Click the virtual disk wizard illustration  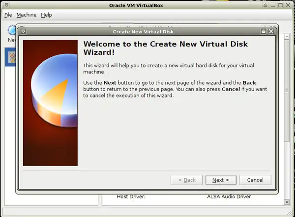(50, 103)
